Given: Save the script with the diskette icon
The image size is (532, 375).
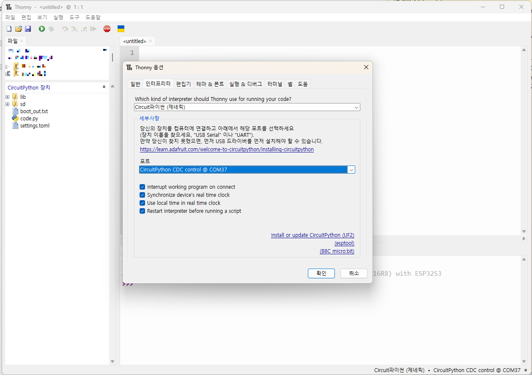Looking at the screenshot, I should pos(28,28).
